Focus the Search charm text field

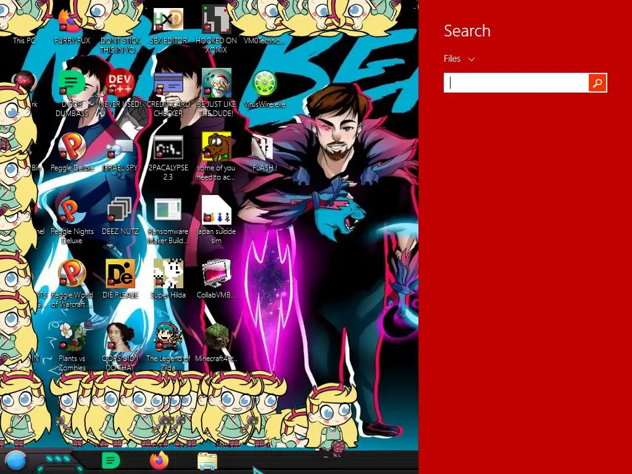(516, 83)
